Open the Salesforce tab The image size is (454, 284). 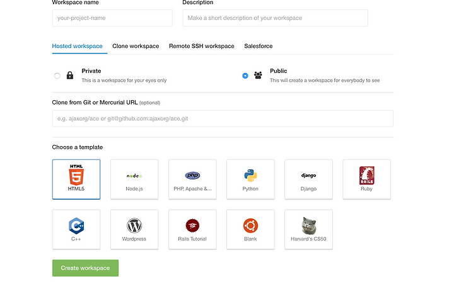click(259, 46)
